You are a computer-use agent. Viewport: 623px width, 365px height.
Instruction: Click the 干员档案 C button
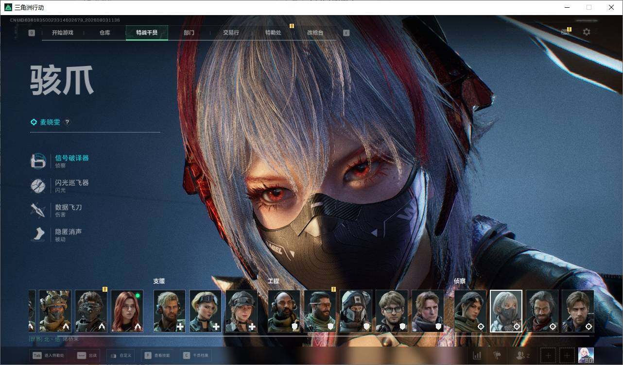point(195,355)
